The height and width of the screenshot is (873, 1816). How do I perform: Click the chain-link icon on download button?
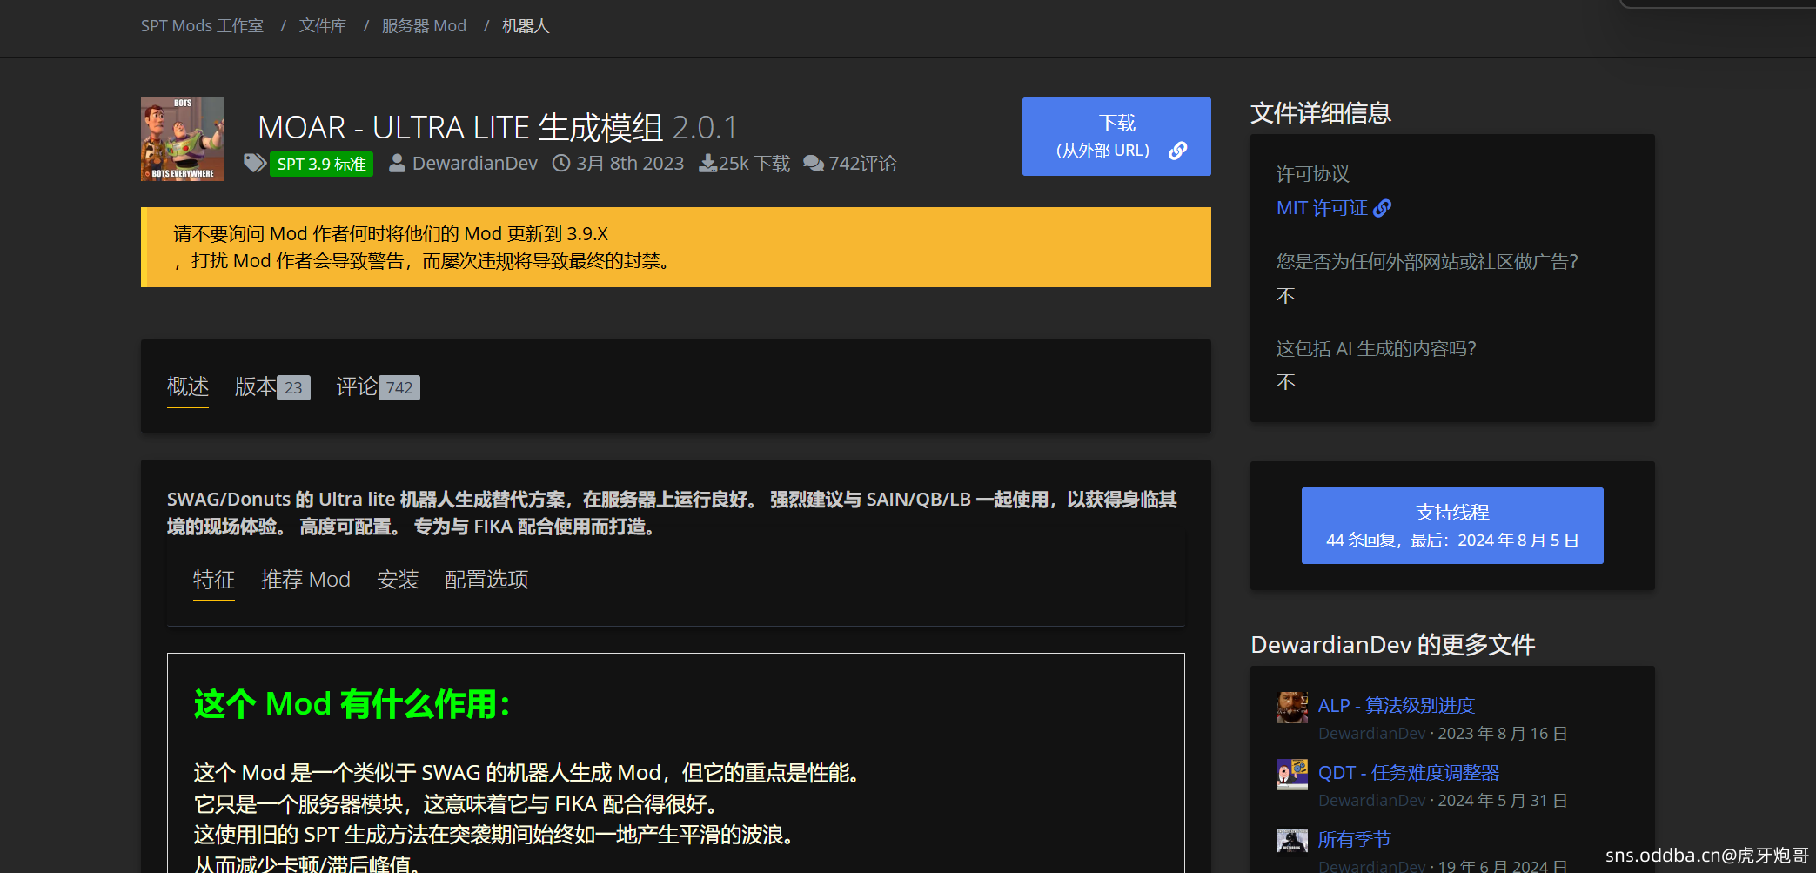click(1177, 151)
